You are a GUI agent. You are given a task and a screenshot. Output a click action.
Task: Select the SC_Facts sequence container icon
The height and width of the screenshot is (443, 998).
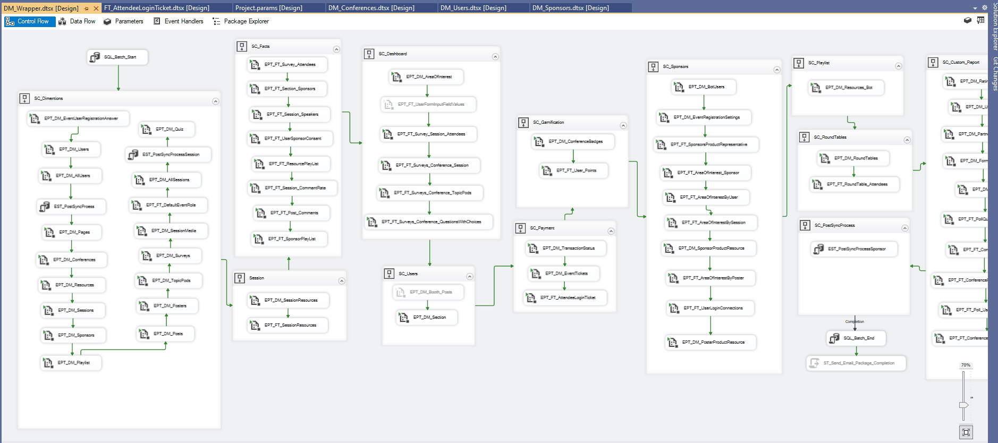coord(242,46)
